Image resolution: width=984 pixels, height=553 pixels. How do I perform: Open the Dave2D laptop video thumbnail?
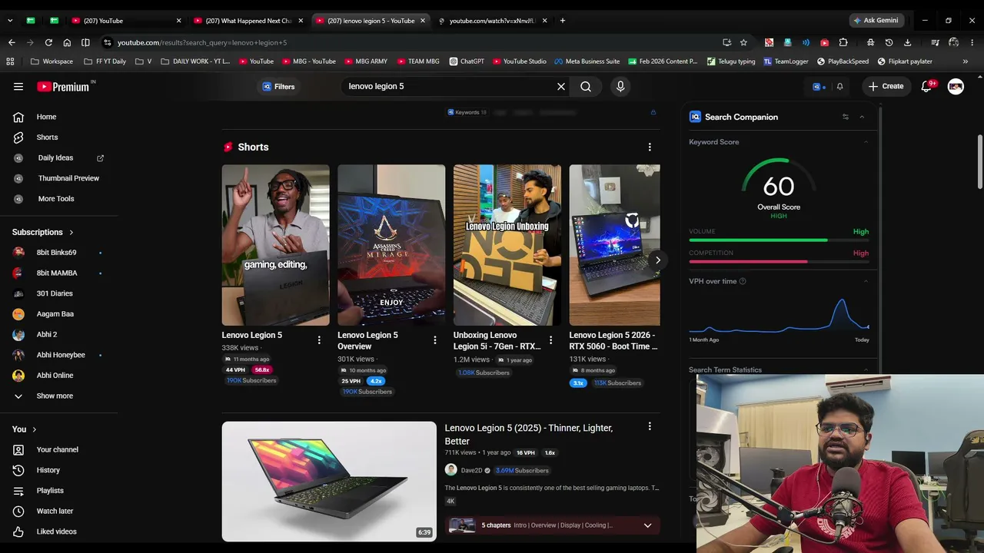coord(329,482)
